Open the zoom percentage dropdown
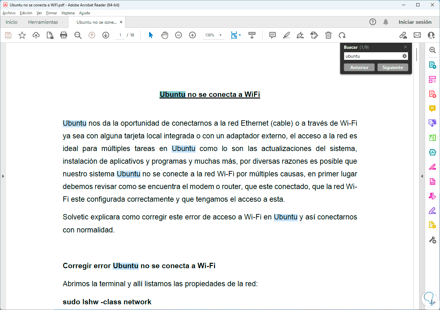 221,35
